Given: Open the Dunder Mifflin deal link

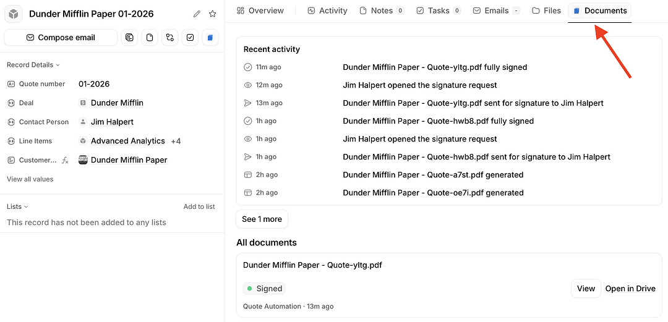Looking at the screenshot, I should pos(117,103).
